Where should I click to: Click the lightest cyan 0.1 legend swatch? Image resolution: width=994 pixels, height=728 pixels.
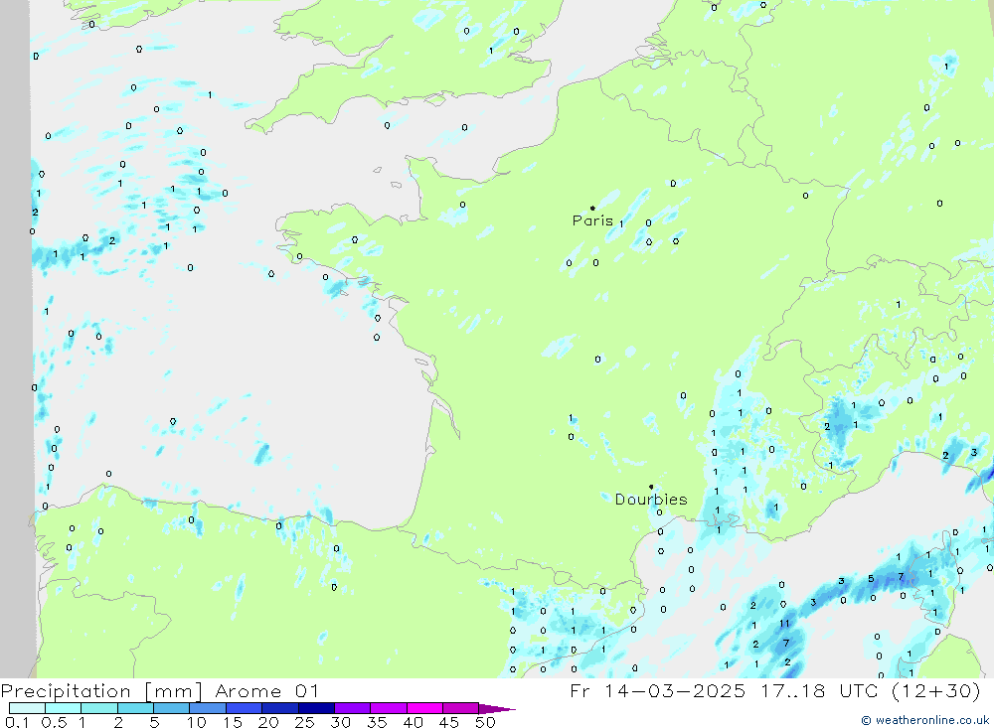click(x=27, y=708)
